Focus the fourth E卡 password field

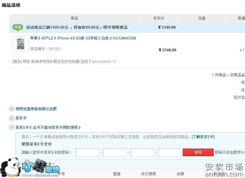170,152
